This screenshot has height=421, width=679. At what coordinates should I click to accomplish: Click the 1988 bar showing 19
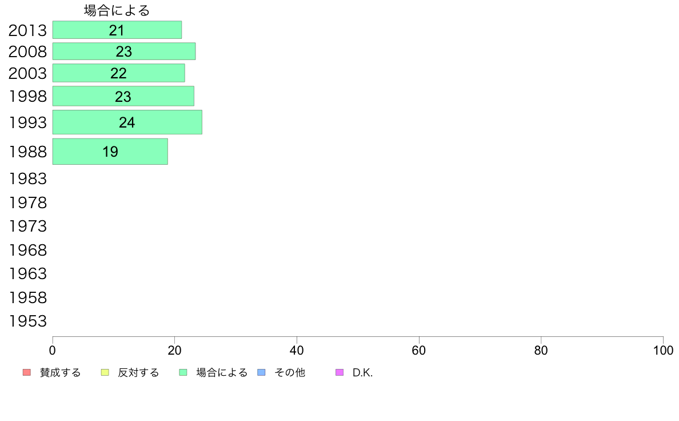click(110, 152)
